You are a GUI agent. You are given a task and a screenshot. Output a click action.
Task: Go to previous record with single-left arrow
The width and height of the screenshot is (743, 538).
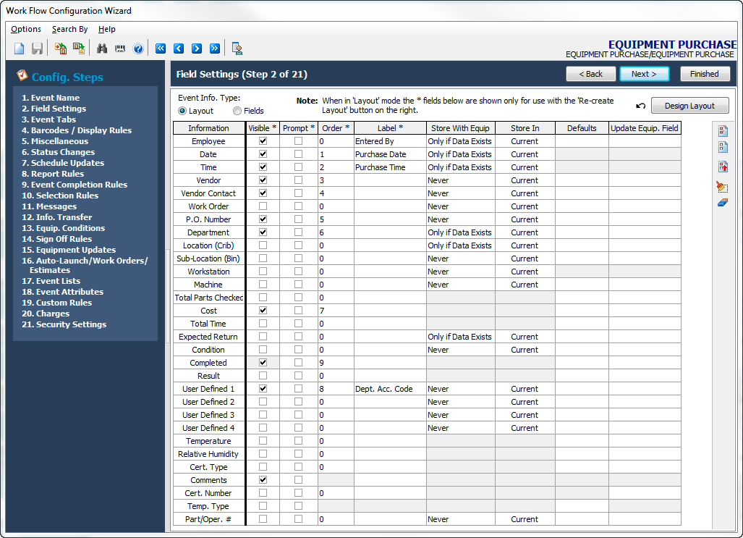coord(179,49)
